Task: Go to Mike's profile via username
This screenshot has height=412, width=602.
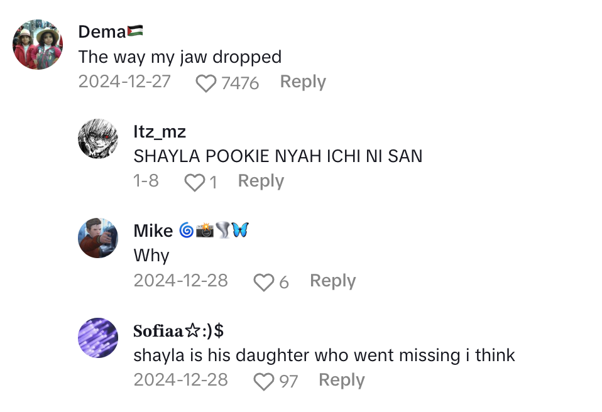Action: pos(153,231)
